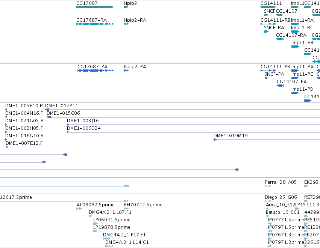The width and height of the screenshot is (320, 248).
Task: Select the CG17687-RA transcript exon glyph
Action: click(x=95, y=24)
